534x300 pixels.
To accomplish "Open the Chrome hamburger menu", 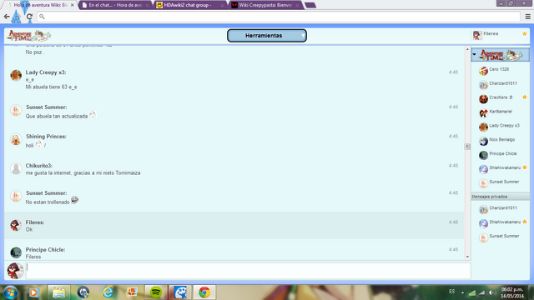I will 527,17.
